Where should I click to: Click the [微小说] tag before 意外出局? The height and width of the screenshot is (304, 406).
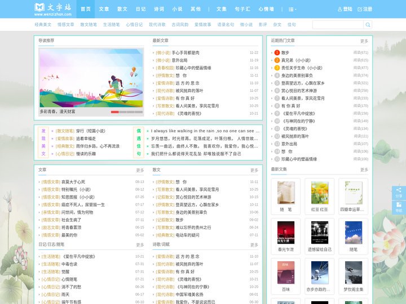tap(163, 60)
